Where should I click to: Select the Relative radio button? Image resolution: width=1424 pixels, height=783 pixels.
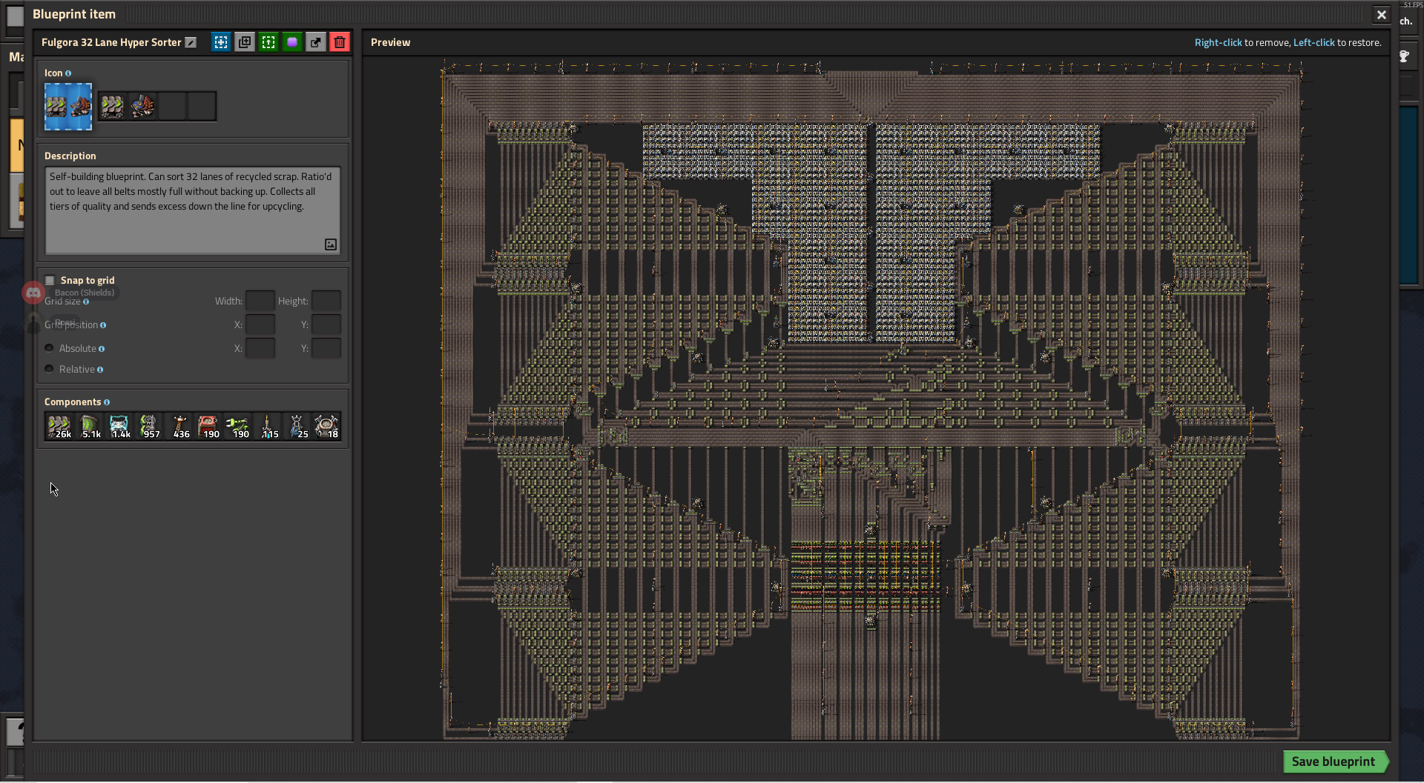coord(49,369)
